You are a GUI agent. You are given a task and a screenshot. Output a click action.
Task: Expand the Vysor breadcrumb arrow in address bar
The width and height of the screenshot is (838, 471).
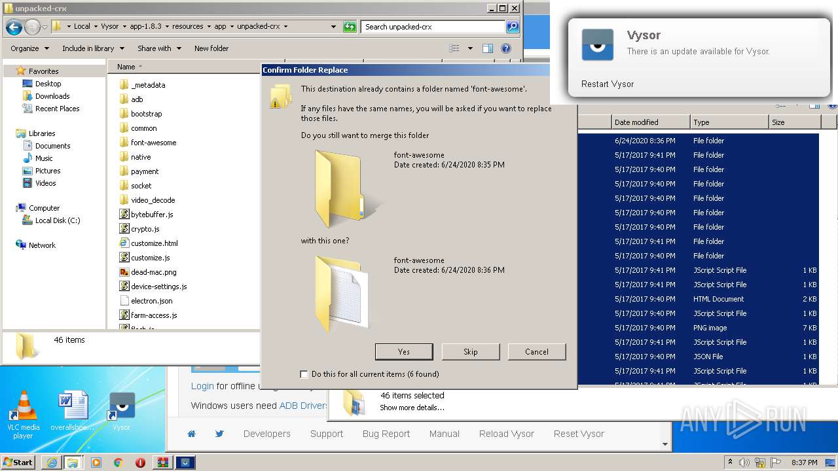coord(124,27)
